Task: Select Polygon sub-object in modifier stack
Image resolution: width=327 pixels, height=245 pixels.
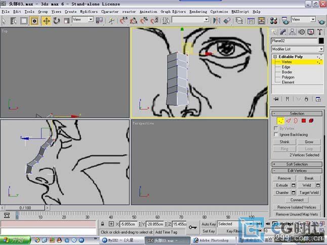Action: 288,77
